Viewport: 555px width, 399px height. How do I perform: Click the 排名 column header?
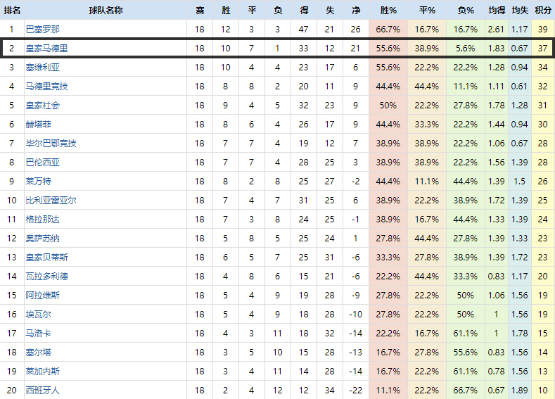12,11
